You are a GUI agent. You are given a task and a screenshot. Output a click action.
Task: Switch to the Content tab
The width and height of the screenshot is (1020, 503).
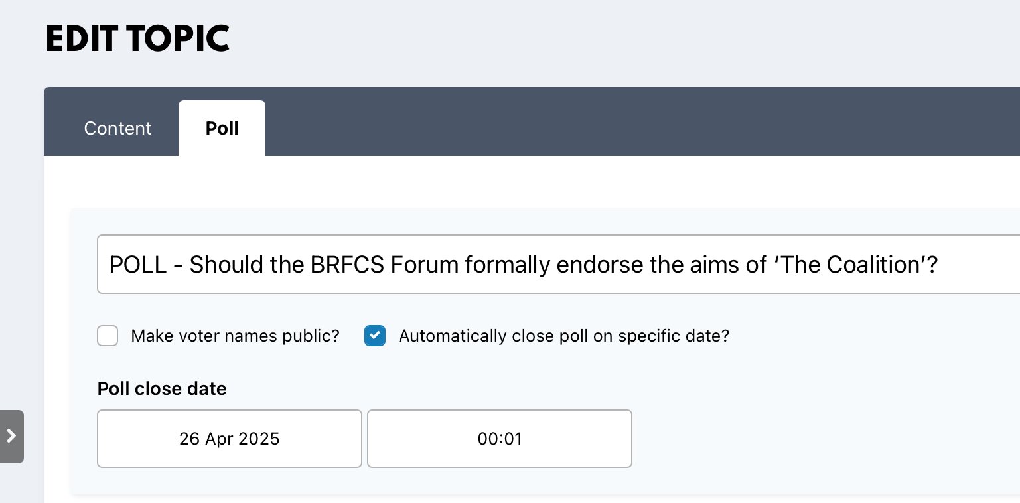click(117, 128)
